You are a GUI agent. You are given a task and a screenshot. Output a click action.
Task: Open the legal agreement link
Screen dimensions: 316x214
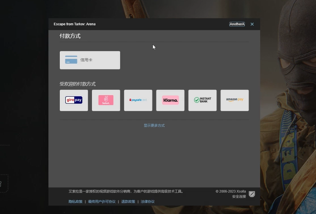148,202
